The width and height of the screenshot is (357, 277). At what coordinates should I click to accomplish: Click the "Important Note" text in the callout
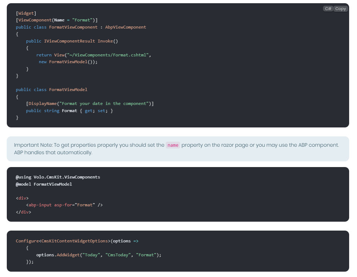pos(31,145)
